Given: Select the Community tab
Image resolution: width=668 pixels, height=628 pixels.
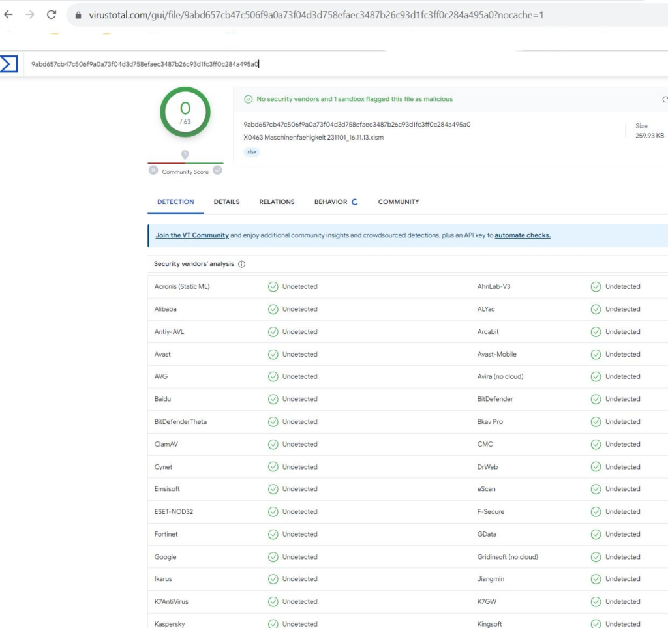Looking at the screenshot, I should point(399,202).
